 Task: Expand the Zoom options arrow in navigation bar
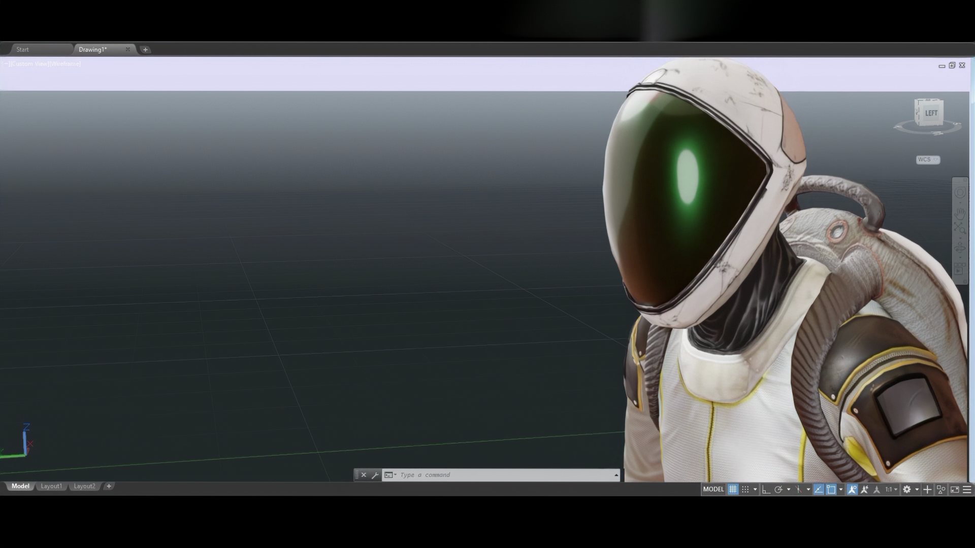click(x=960, y=238)
